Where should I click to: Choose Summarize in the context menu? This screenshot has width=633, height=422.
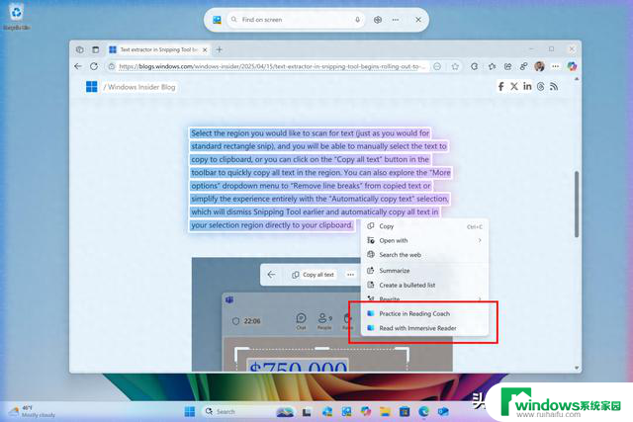tap(424, 271)
